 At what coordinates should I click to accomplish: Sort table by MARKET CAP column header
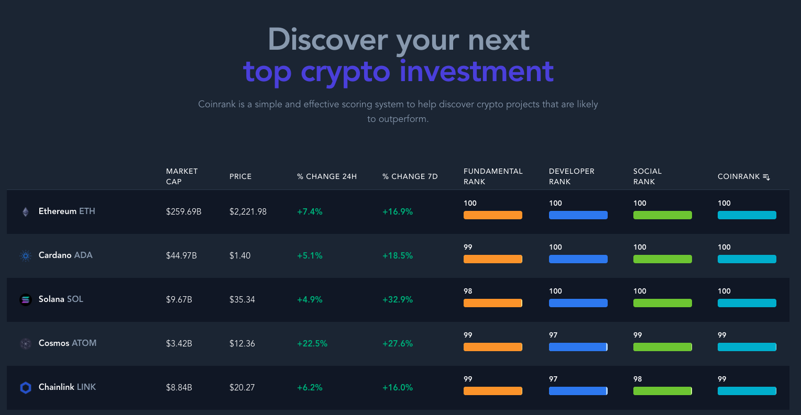tap(182, 176)
